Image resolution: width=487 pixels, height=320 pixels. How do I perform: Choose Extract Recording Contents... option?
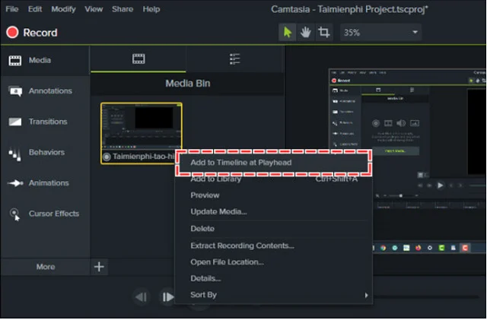273,246
